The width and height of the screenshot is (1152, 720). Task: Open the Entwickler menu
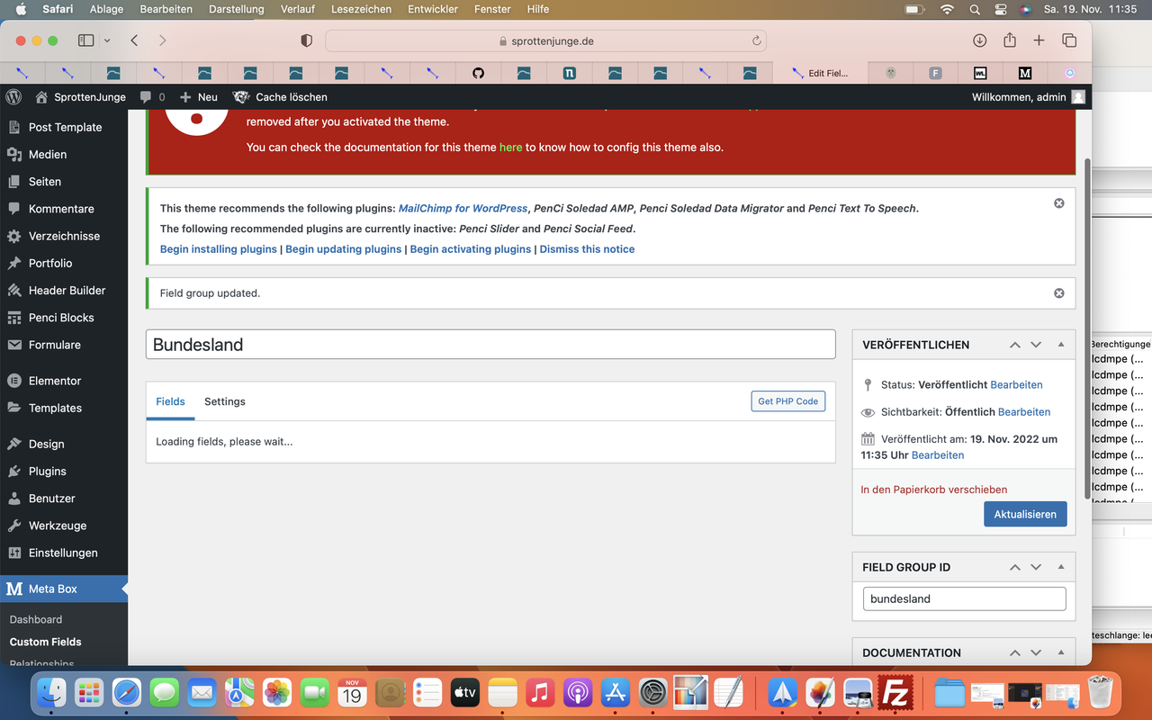pyautogui.click(x=432, y=9)
